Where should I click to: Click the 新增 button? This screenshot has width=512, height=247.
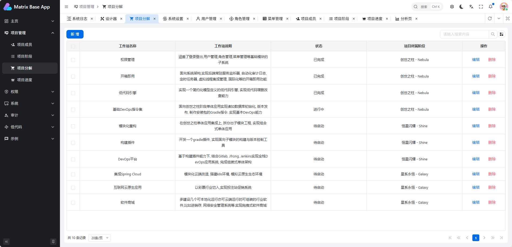pyautogui.click(x=75, y=34)
